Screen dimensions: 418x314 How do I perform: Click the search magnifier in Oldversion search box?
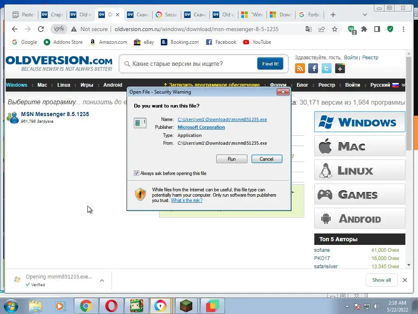(x=127, y=64)
